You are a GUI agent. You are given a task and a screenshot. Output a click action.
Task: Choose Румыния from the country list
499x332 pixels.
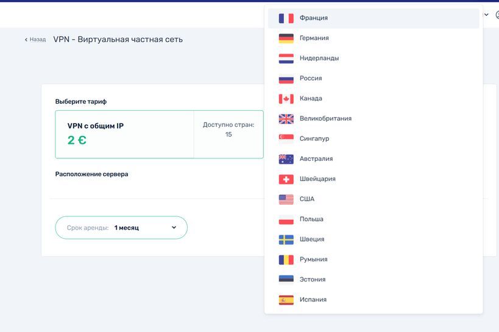tap(313, 260)
